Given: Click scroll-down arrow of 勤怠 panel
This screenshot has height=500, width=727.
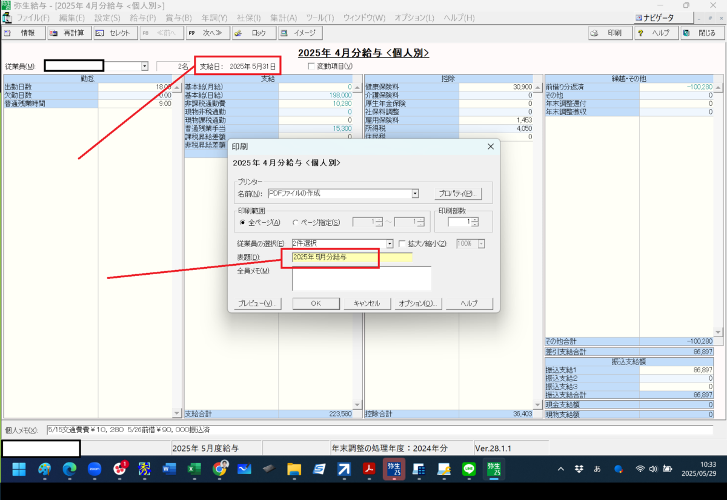Looking at the screenshot, I should (x=177, y=414).
